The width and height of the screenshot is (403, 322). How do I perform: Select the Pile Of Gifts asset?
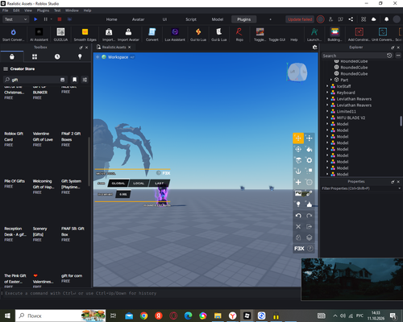tap(15, 184)
